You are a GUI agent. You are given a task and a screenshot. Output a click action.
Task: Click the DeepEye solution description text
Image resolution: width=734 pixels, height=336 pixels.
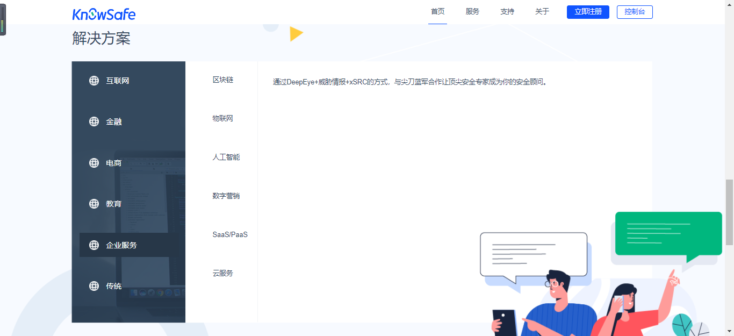pyautogui.click(x=410, y=82)
